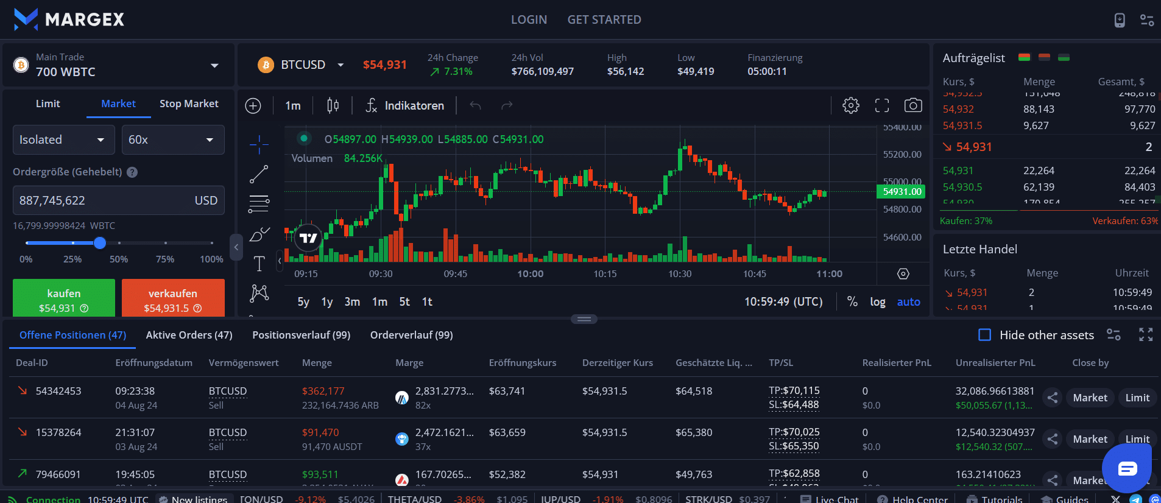Open Isolated margin mode dropdown

coord(63,140)
